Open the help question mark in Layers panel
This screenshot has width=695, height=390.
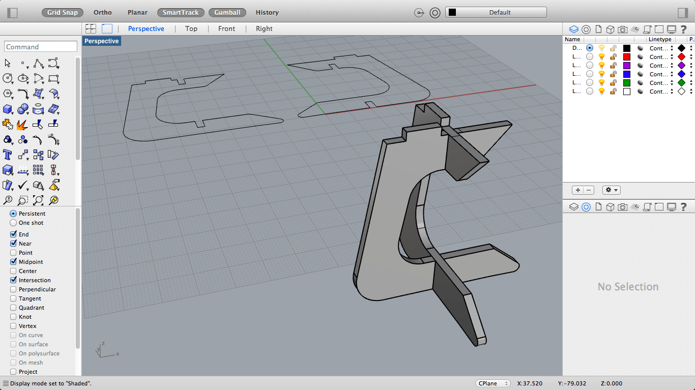[x=684, y=29]
